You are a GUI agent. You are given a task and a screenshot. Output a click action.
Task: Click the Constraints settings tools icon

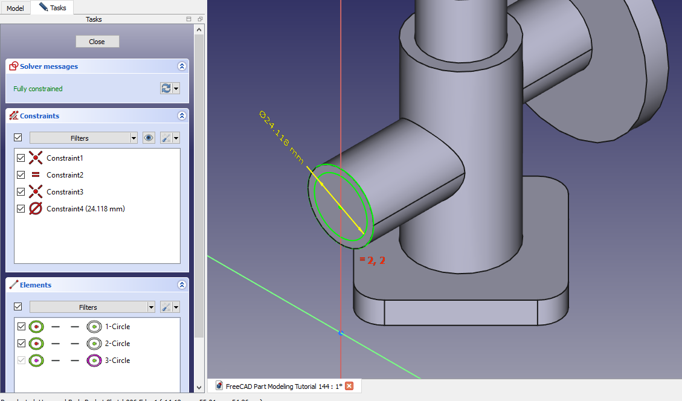[x=166, y=138]
